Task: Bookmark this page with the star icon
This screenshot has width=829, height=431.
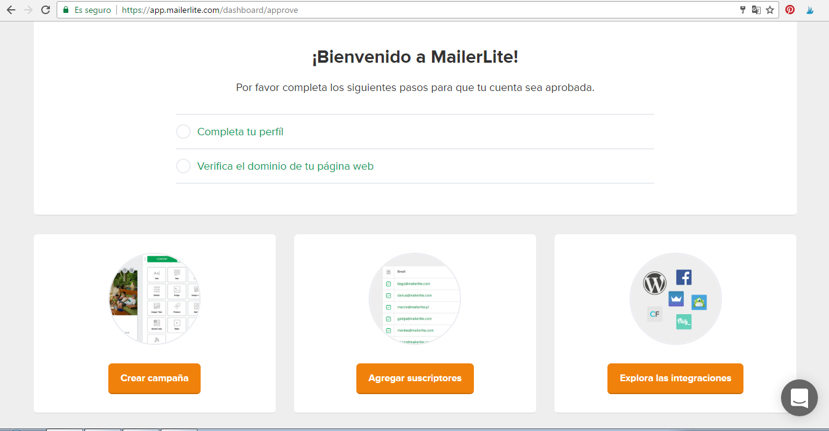Action: (770, 10)
